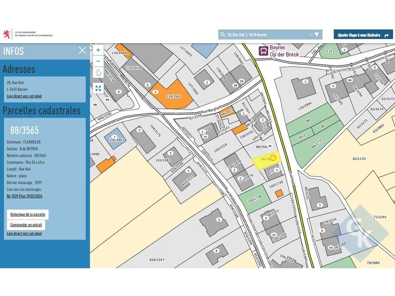Click Commander un extrait button
395x296 pixels.
(26, 225)
